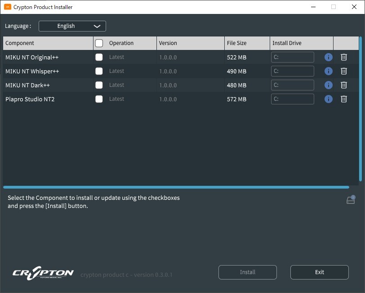Click version 1.0.0.0 of MIKU NT Dark++
The height and width of the screenshot is (293, 365).
168,86
